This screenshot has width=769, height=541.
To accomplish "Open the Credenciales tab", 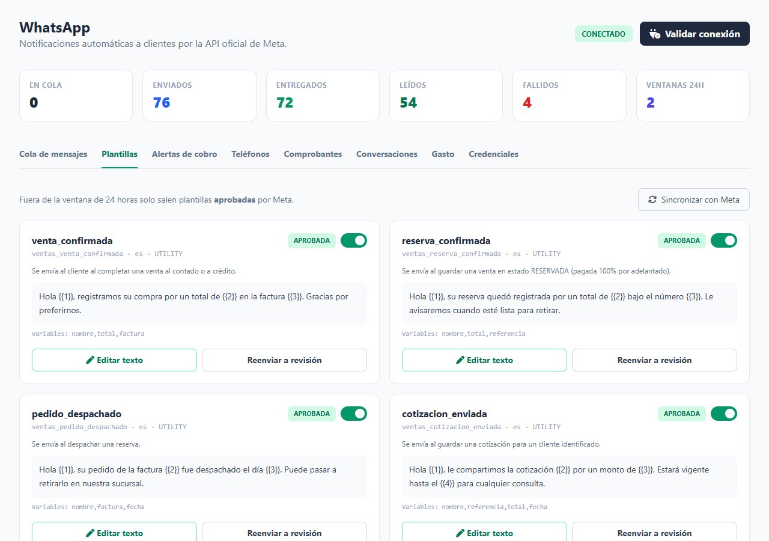I will (493, 154).
